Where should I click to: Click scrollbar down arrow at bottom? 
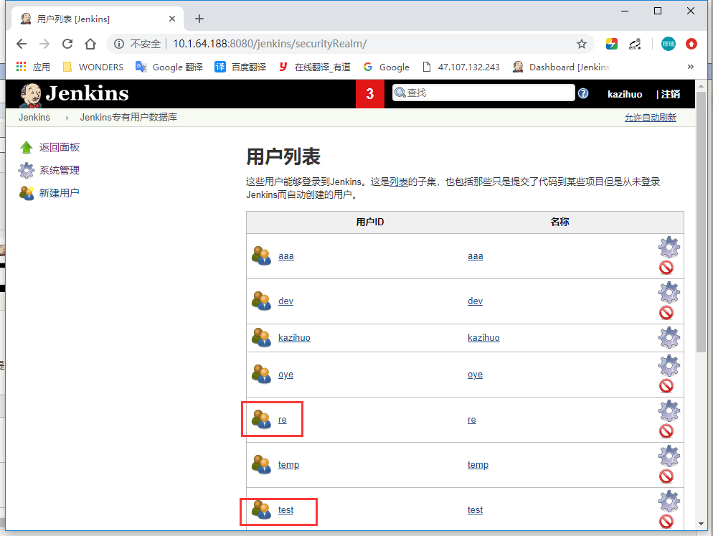(701, 524)
